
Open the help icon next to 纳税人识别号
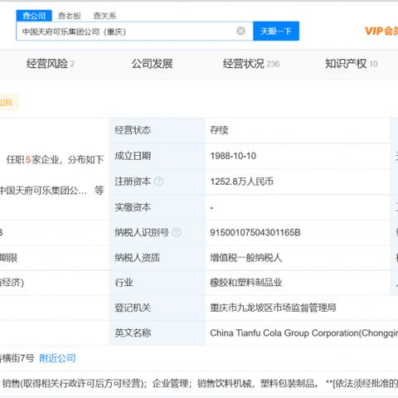(x=177, y=232)
